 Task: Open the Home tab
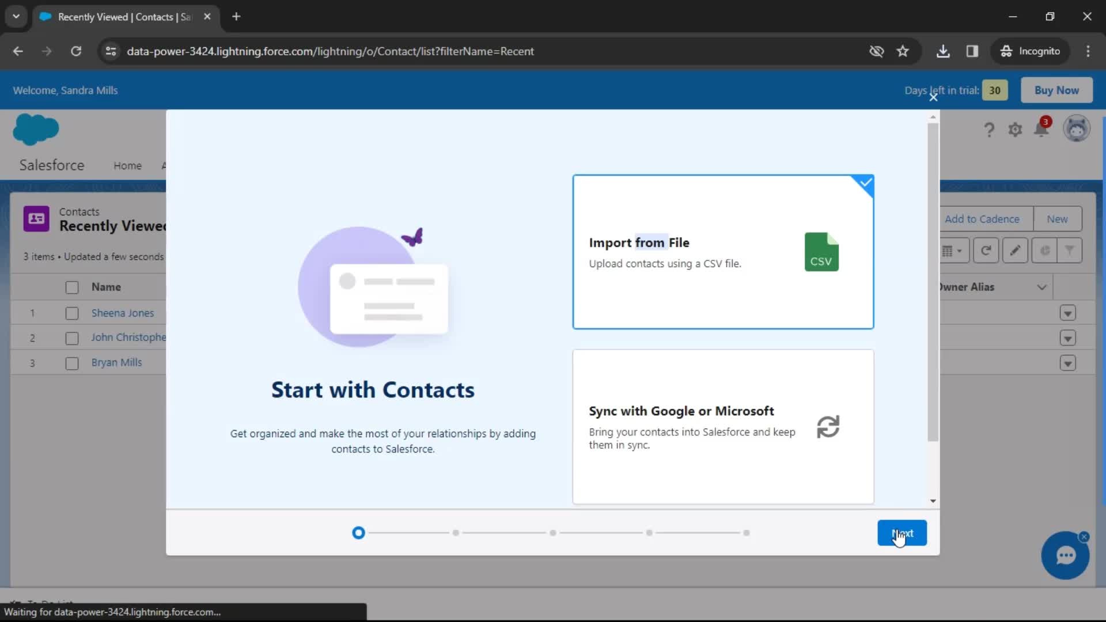(x=127, y=165)
